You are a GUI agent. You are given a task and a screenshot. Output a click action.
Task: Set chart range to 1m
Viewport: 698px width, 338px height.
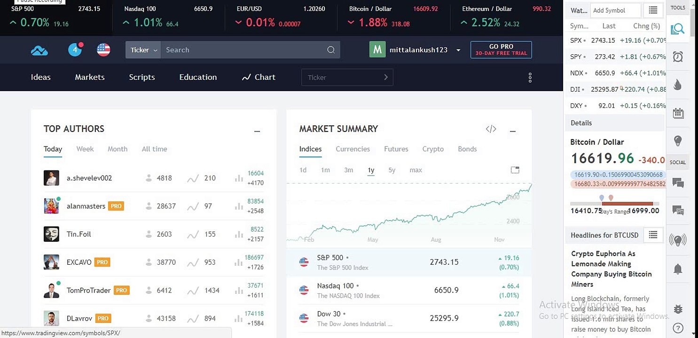pyautogui.click(x=325, y=170)
